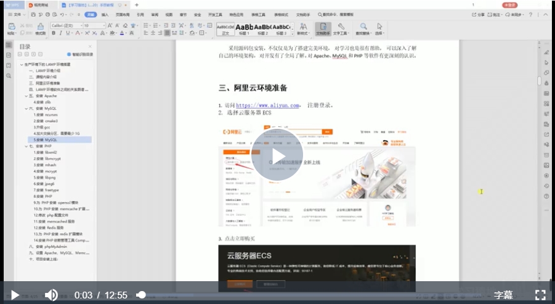The width and height of the screenshot is (555, 304).
Task: Click the undo arrow icon
Action: (62, 15)
